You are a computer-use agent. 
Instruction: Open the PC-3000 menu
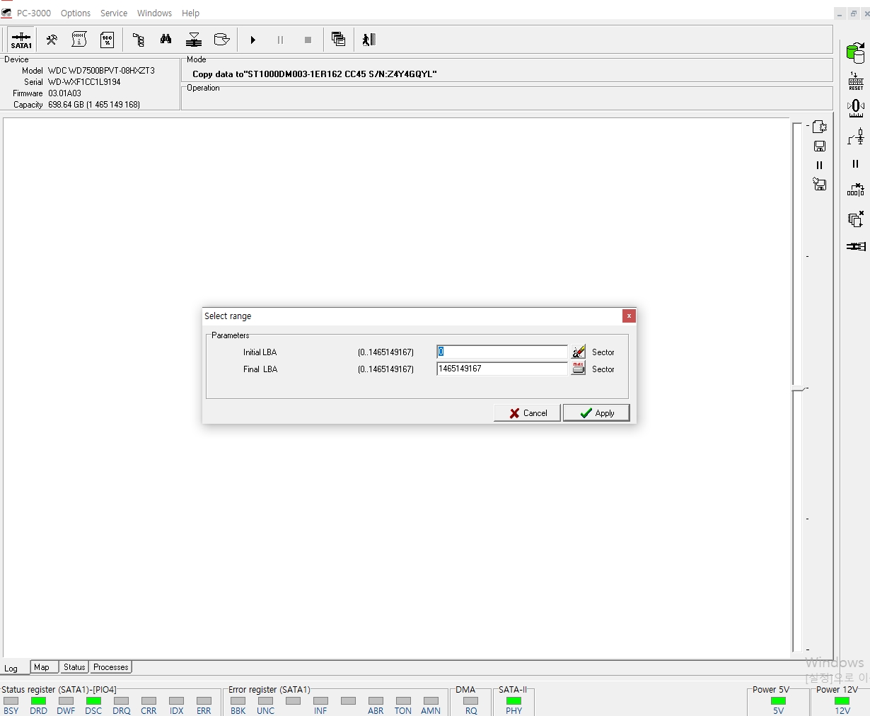(34, 13)
